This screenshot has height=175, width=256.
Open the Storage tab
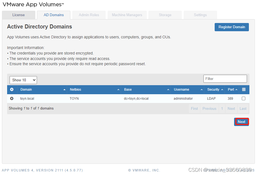(x=165, y=15)
